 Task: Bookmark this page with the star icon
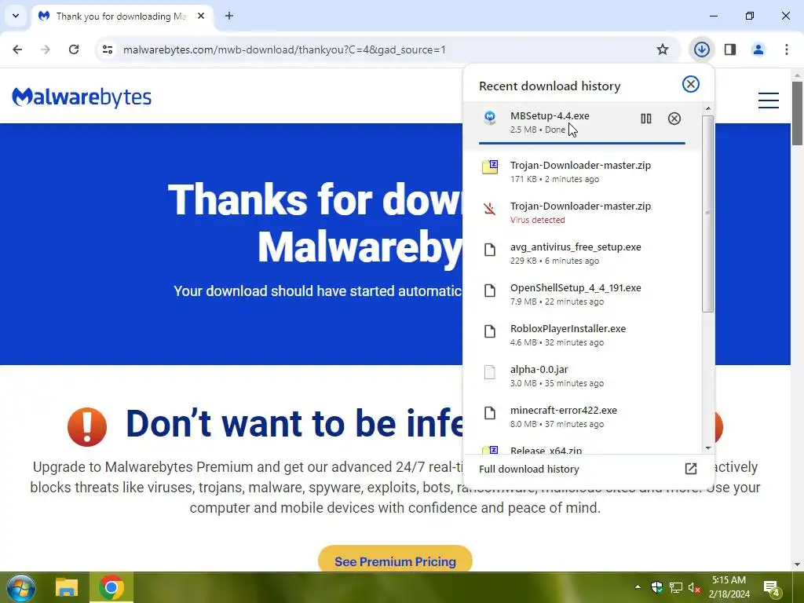(663, 49)
